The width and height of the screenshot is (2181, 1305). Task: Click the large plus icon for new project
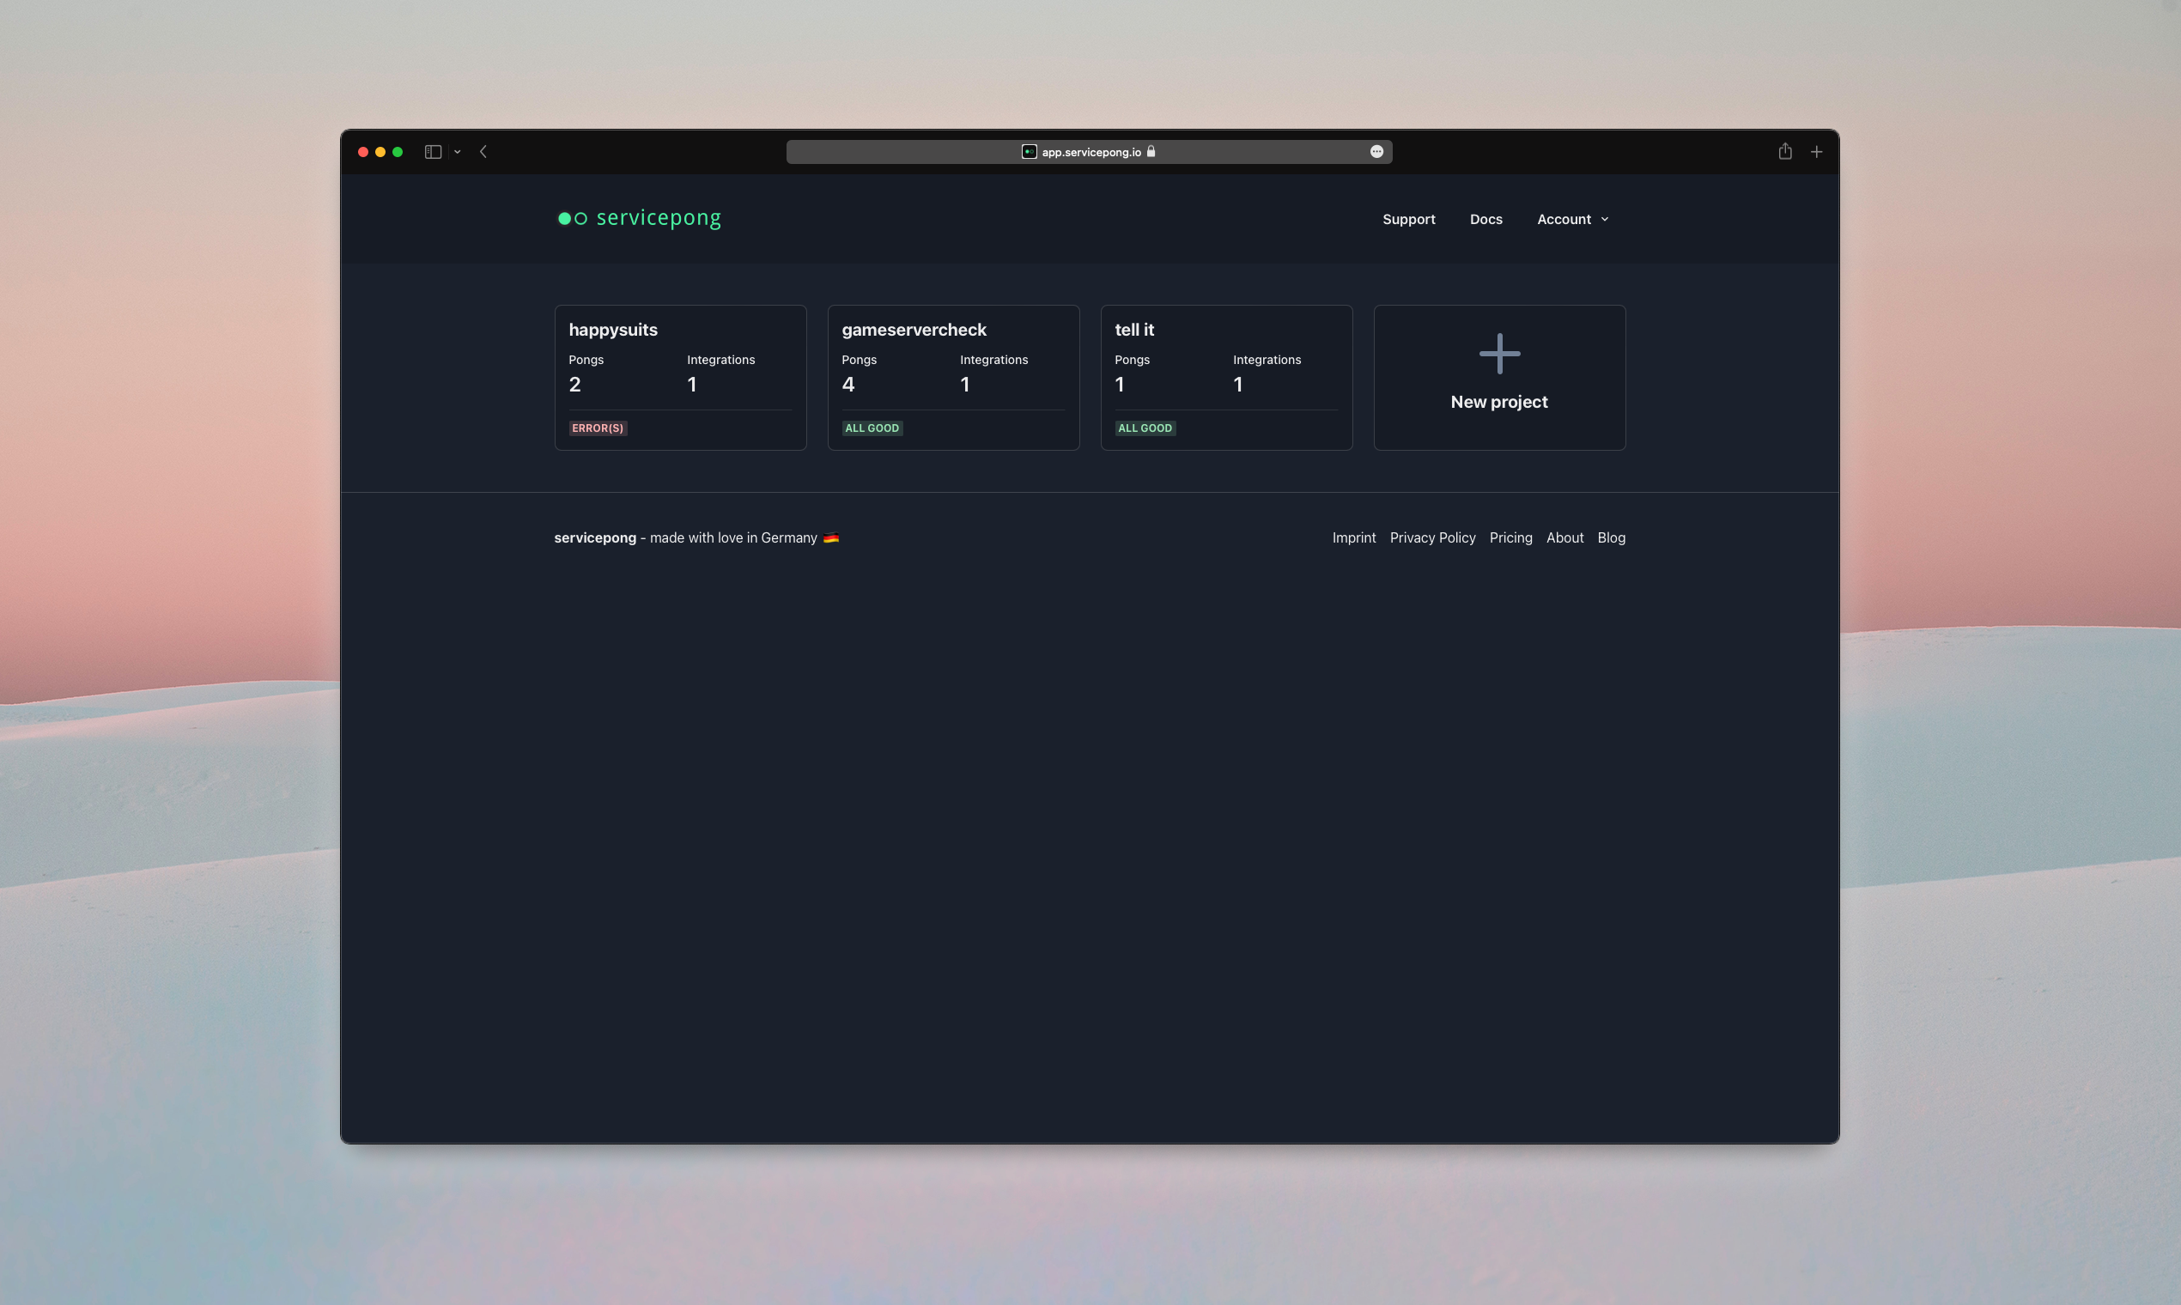point(1499,354)
